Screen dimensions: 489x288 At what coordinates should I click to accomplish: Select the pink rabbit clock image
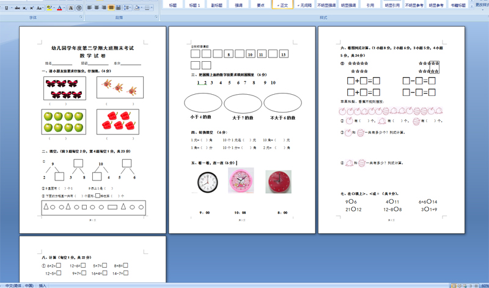point(241,180)
